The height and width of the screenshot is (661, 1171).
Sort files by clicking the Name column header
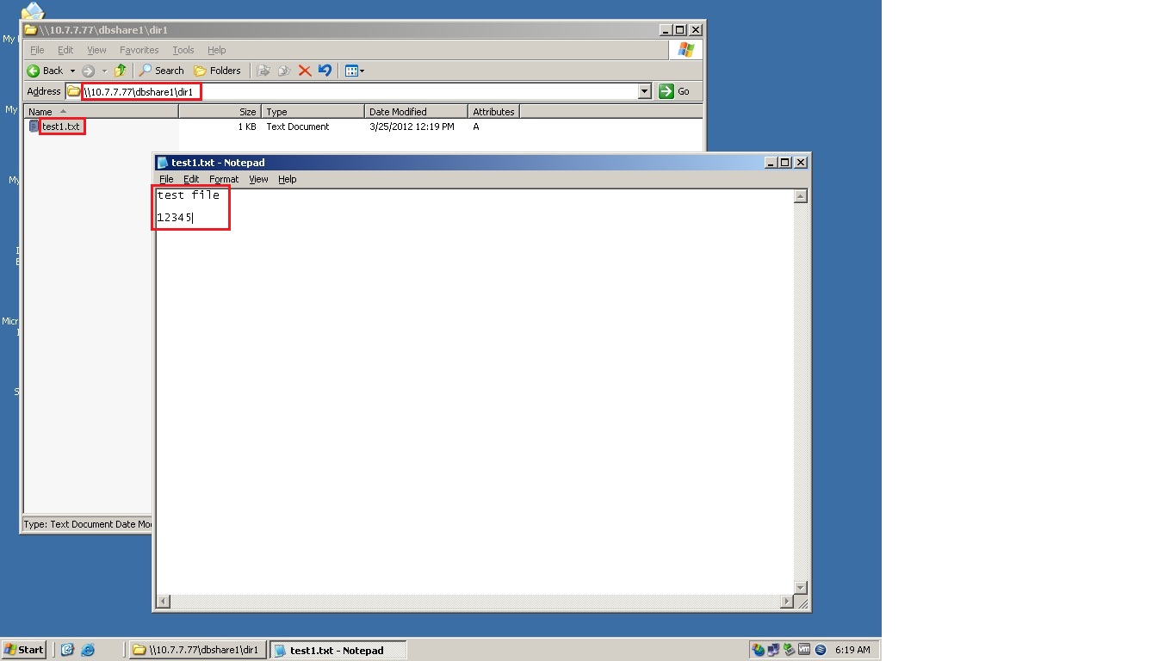click(41, 111)
